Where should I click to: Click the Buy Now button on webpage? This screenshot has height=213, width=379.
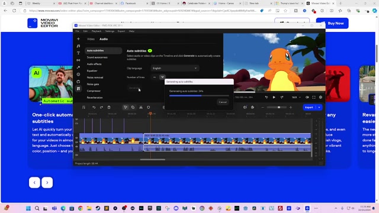click(332, 24)
